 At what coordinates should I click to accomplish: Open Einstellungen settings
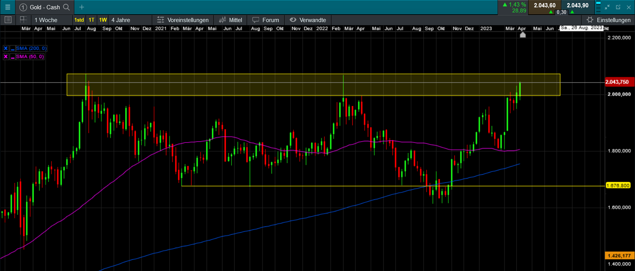click(609, 20)
